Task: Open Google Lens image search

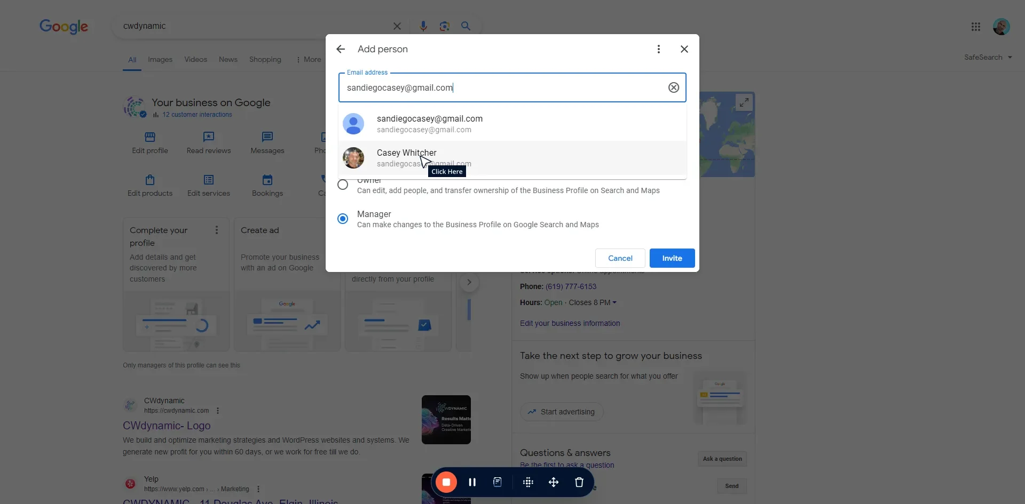Action: (x=444, y=26)
